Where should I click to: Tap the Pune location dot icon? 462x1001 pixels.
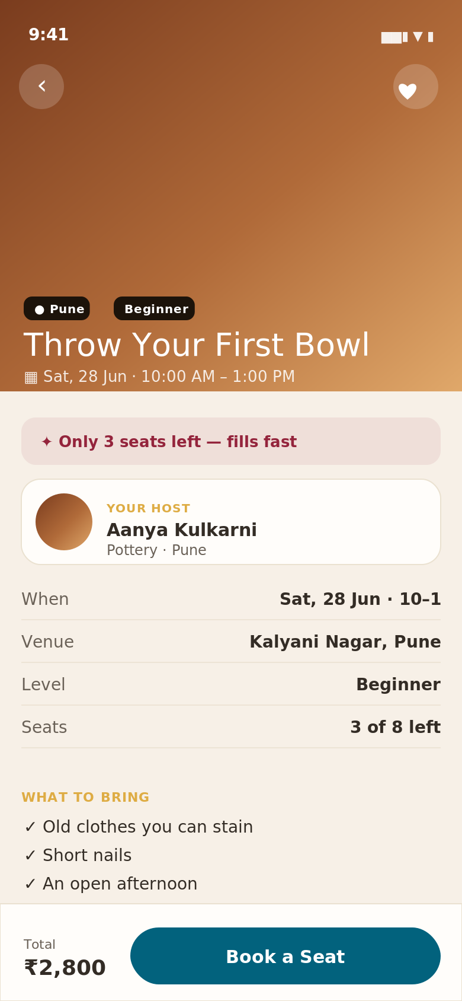(x=40, y=310)
